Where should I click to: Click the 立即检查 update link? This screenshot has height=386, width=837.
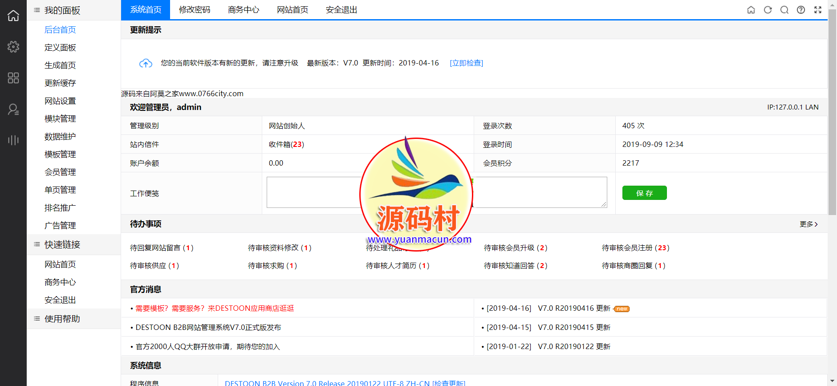tap(466, 63)
